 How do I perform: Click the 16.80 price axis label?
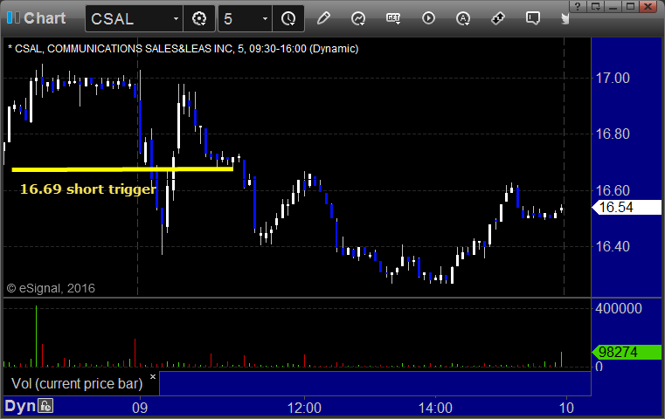point(613,134)
